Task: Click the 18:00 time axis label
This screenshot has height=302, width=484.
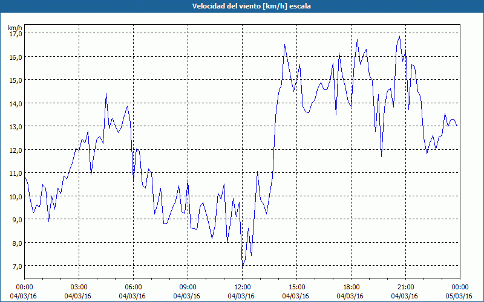Action: pyautogui.click(x=352, y=288)
